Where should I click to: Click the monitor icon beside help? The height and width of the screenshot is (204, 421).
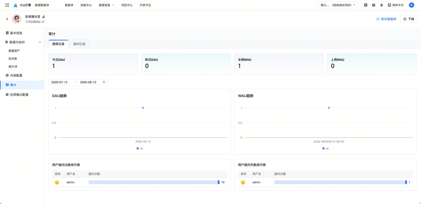366,5
